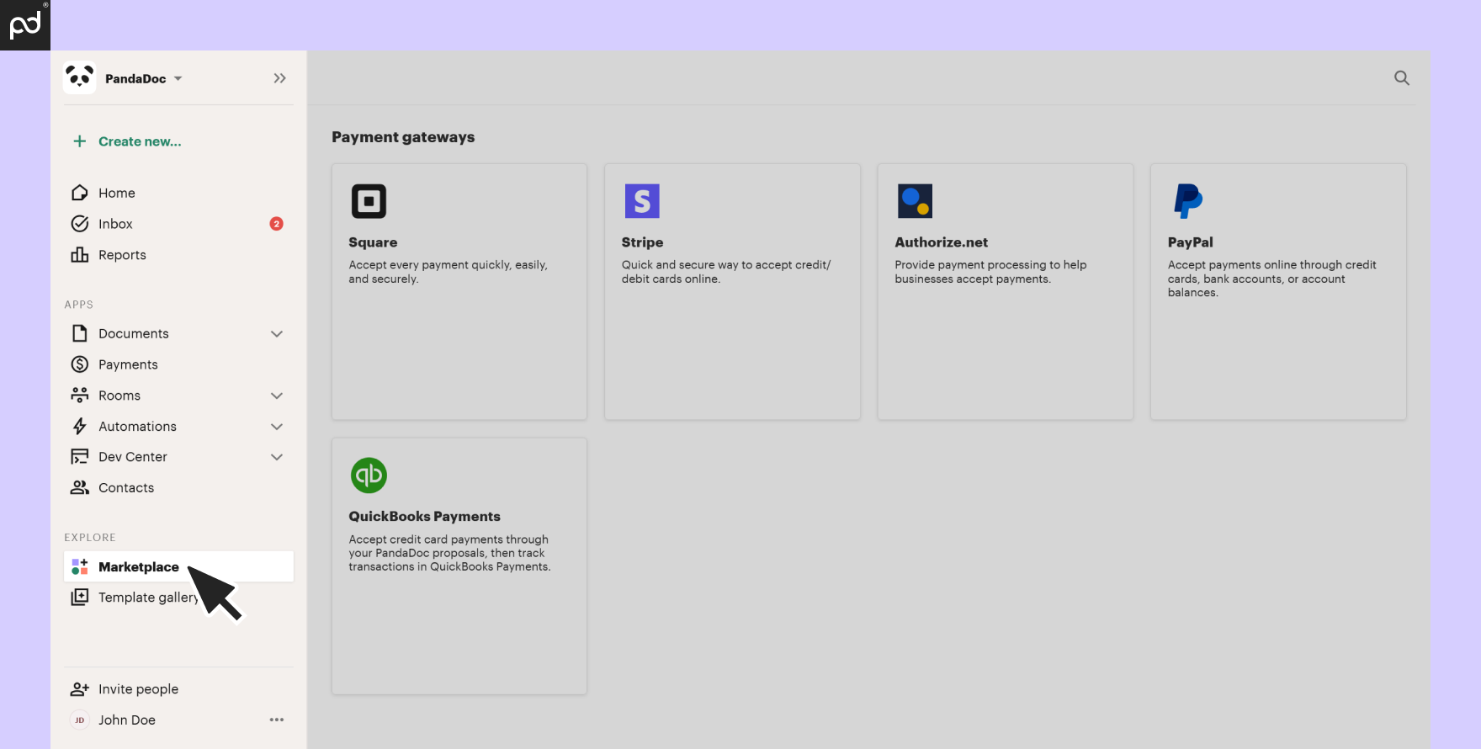The image size is (1481, 749).
Task: Click the Marketplace colored tiles icon
Action: [80, 567]
